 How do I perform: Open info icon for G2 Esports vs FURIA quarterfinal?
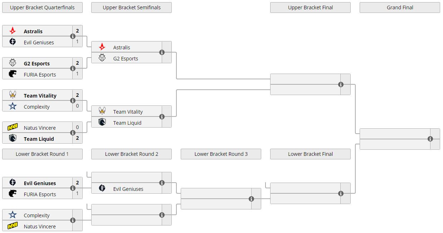click(73, 69)
